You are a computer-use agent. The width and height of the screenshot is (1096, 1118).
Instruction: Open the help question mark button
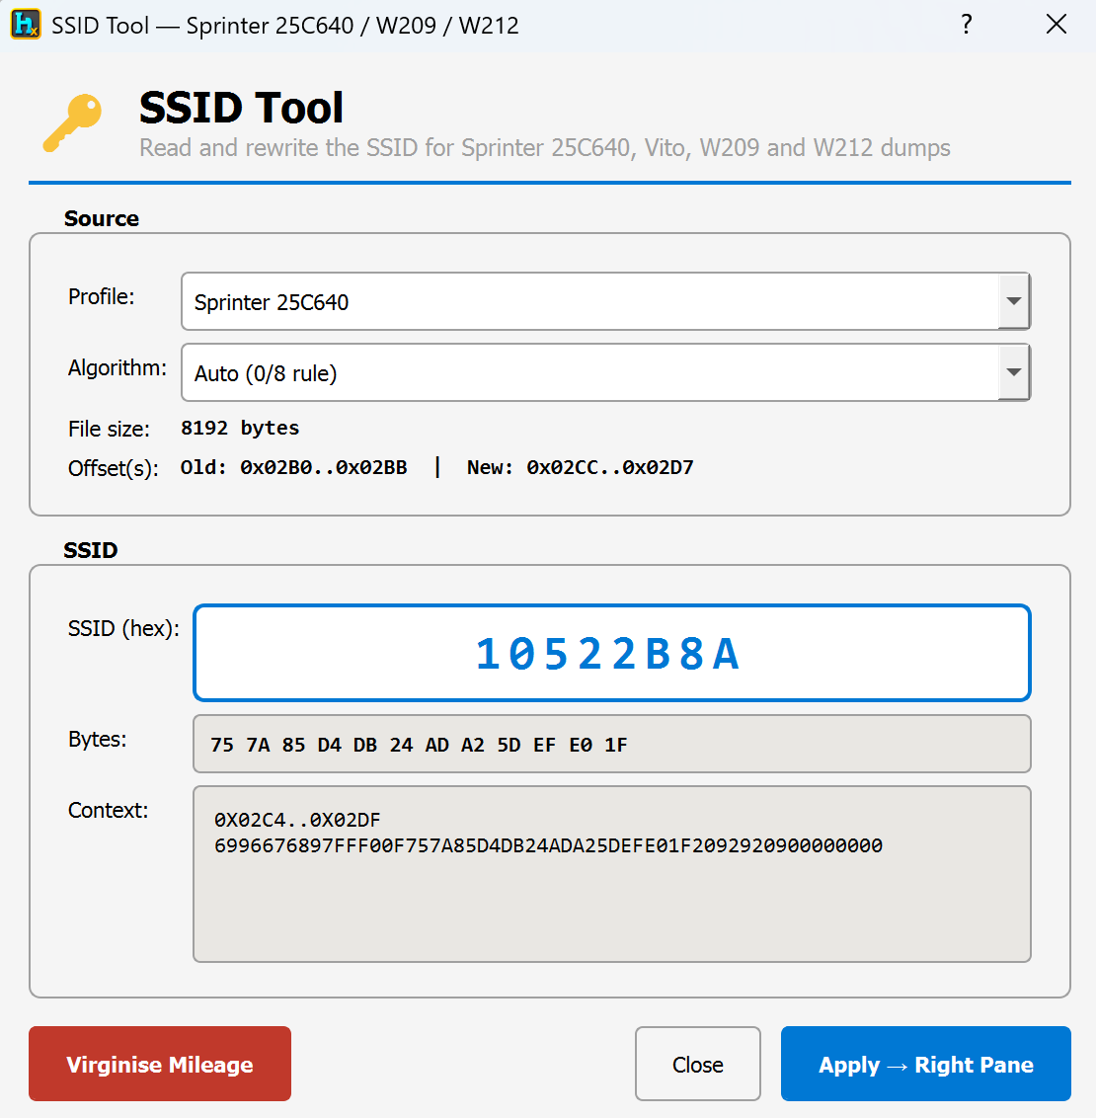[966, 25]
